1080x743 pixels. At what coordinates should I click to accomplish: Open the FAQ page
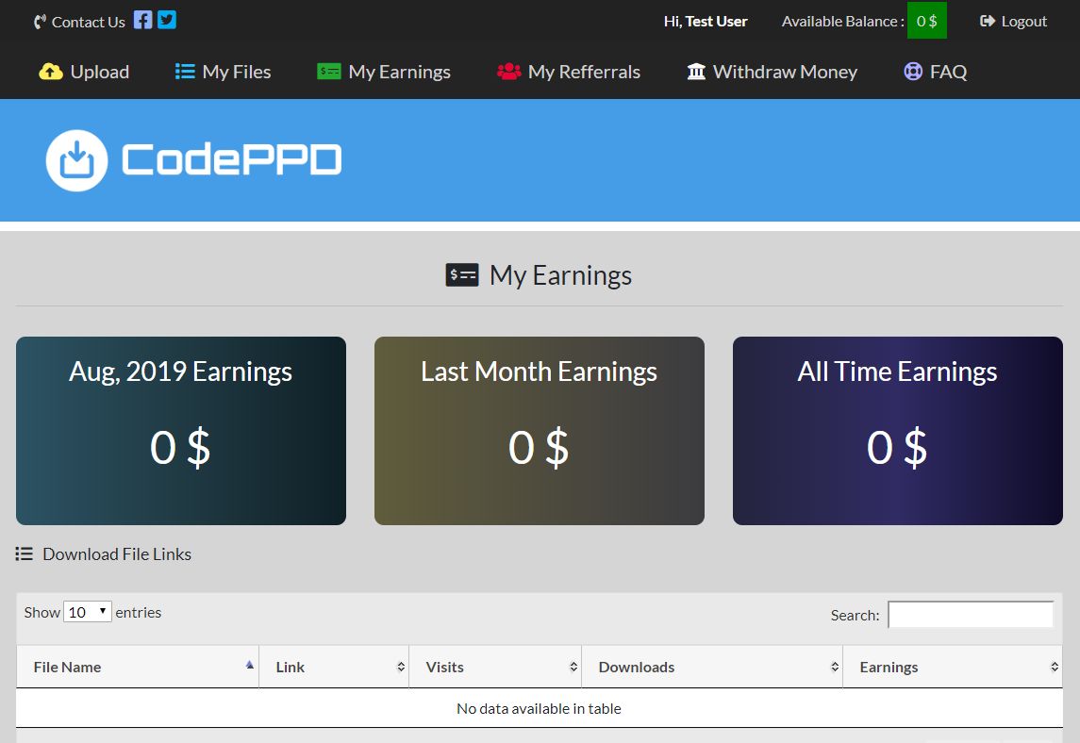[x=936, y=72]
